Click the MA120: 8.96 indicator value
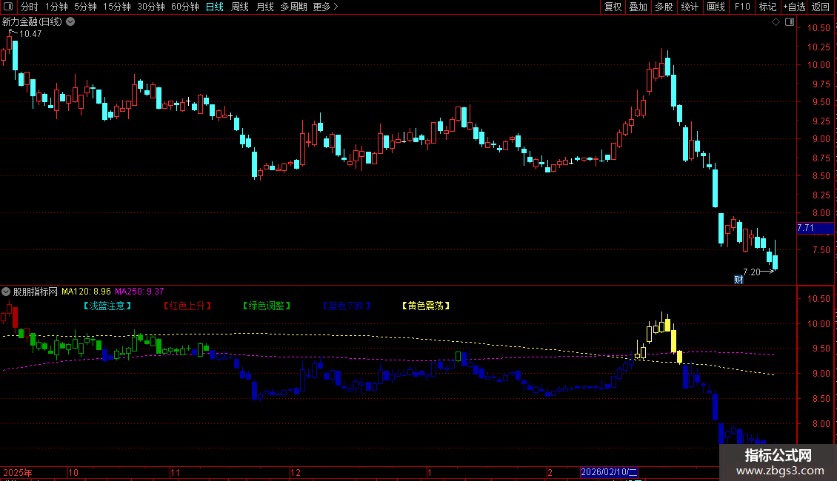Screen dimensions: 837x481 [x=86, y=292]
